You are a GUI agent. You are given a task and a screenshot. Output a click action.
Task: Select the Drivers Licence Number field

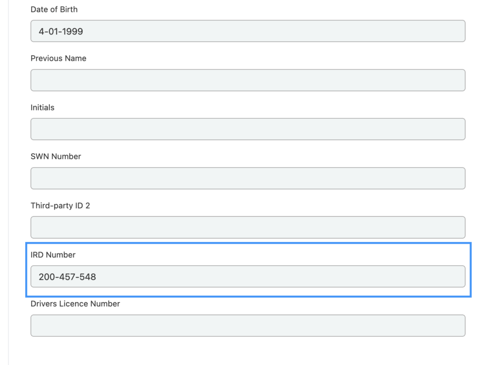pyautogui.click(x=248, y=325)
